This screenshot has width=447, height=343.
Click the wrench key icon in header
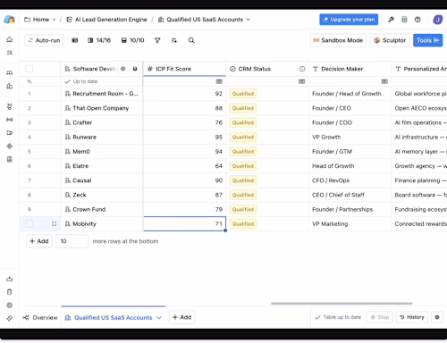(391, 20)
